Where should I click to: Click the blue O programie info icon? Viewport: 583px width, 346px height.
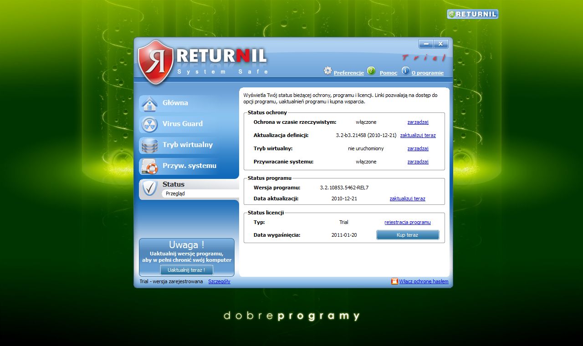point(405,71)
